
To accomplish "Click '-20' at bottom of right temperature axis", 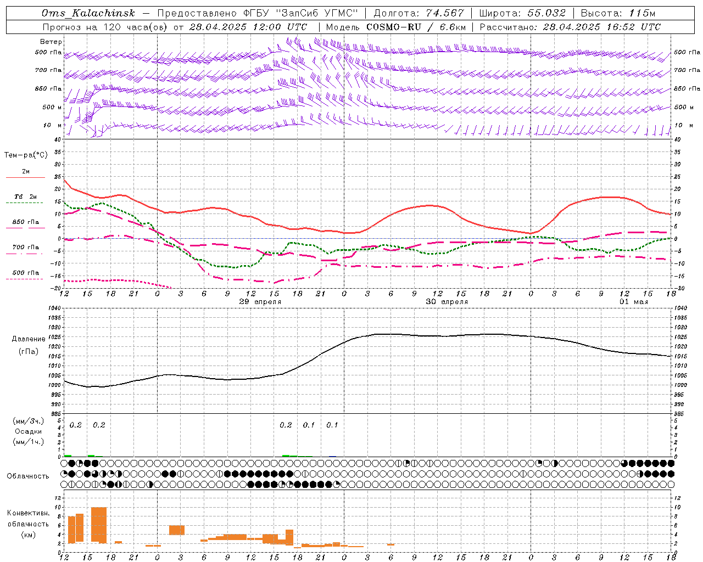I will point(679,288).
